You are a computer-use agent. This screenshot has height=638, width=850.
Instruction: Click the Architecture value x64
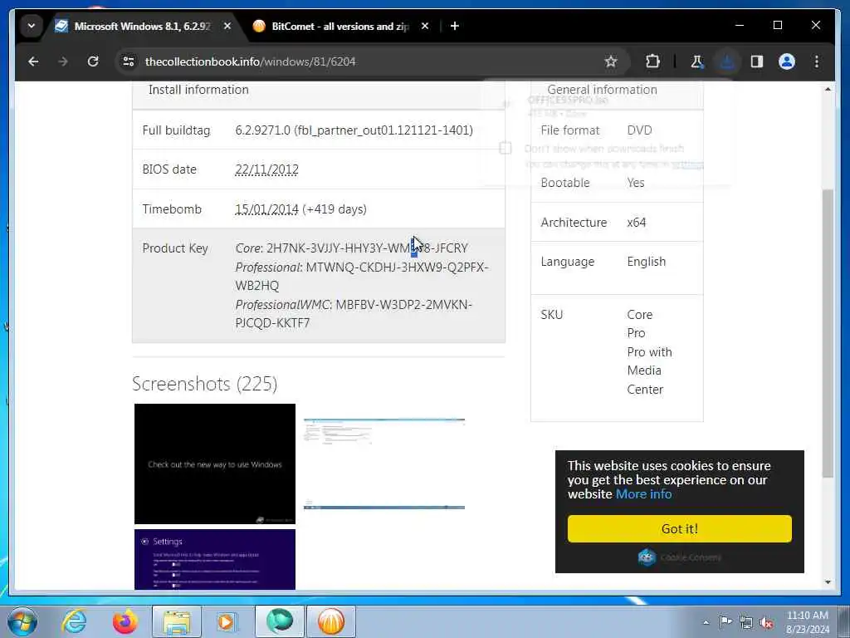point(637,223)
